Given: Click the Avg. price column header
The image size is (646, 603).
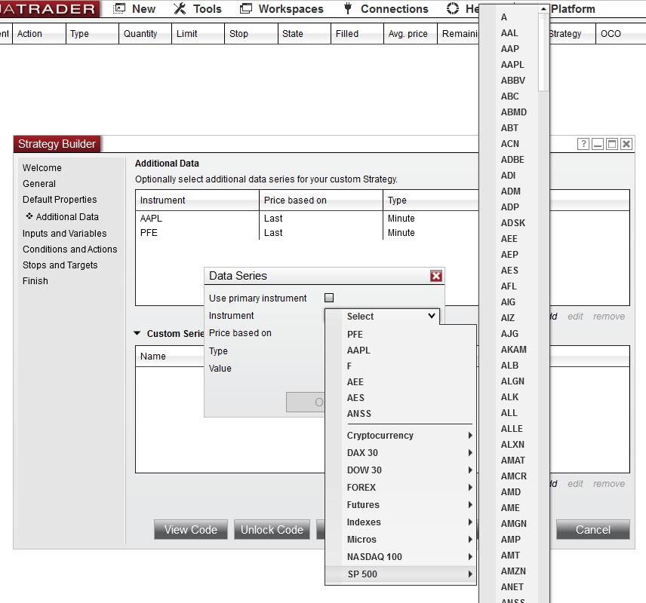Looking at the screenshot, I should tap(410, 33).
